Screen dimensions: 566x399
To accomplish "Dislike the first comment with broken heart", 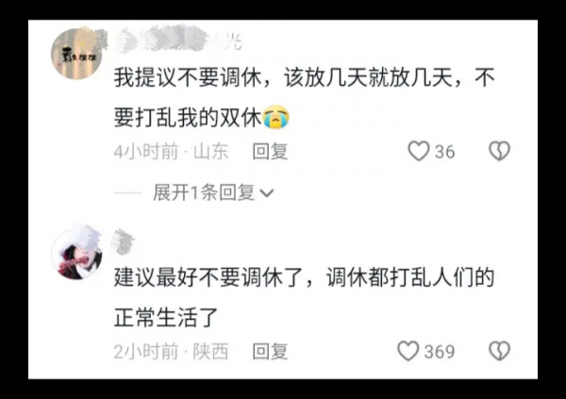I will (499, 151).
